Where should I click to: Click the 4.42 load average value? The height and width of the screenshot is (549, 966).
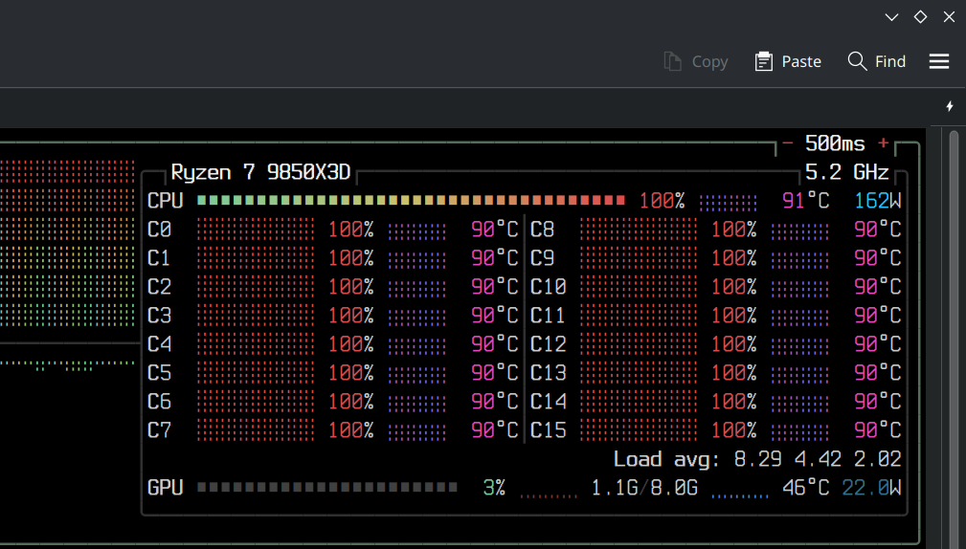click(818, 459)
